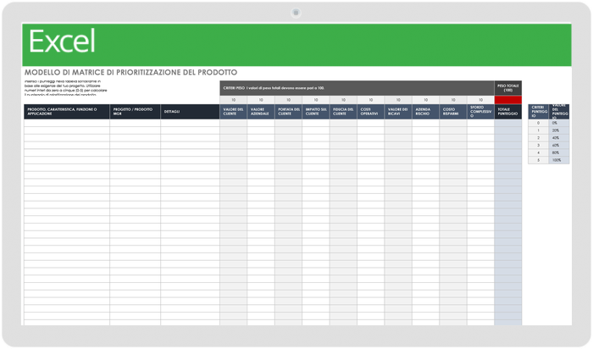Select the '40%' score value cell

point(559,137)
